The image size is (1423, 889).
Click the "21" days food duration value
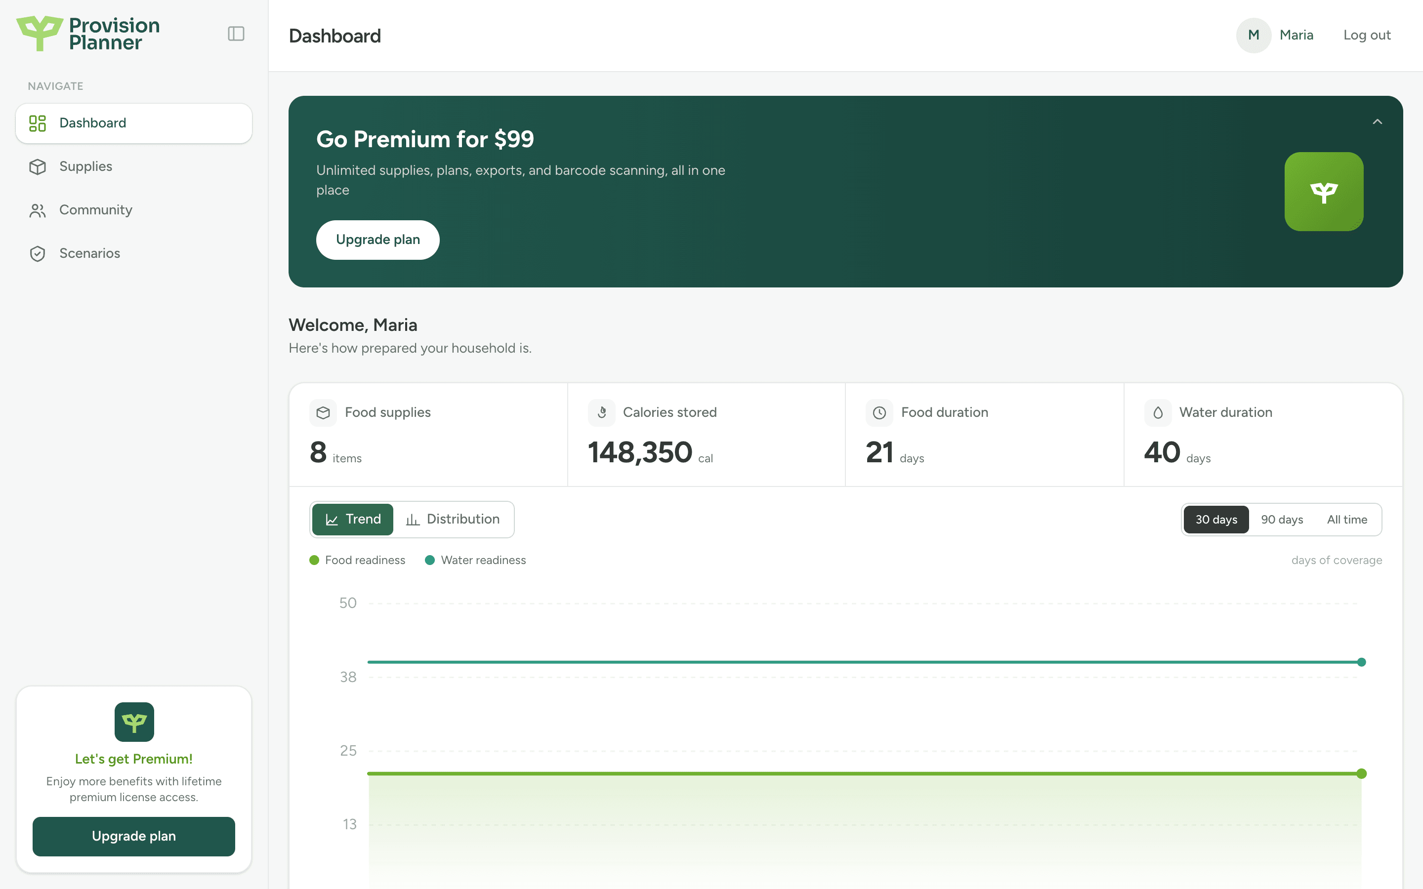[879, 453]
